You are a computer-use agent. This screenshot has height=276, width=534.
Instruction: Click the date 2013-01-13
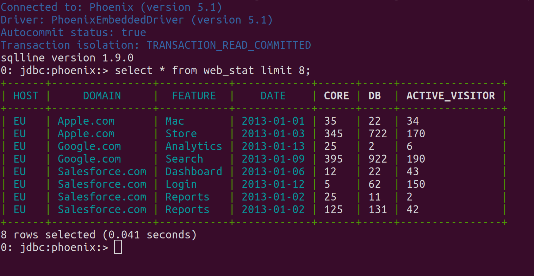(x=273, y=146)
